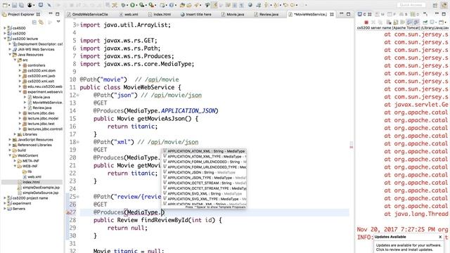The image size is (450, 253).
Task: Switch to the Java EE perspective icon
Action: [444, 6]
